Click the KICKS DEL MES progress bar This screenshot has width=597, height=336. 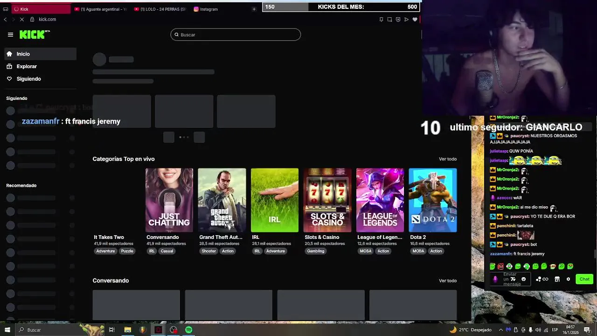click(340, 7)
